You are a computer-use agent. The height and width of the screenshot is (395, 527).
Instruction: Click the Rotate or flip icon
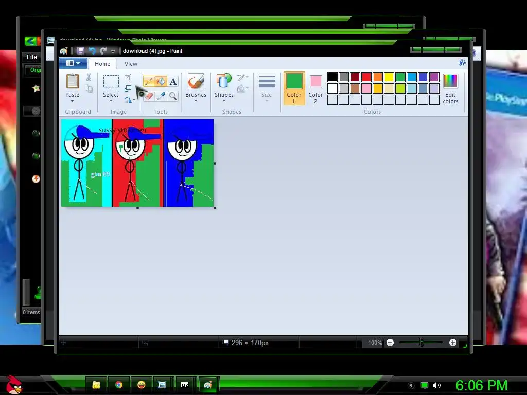[128, 100]
